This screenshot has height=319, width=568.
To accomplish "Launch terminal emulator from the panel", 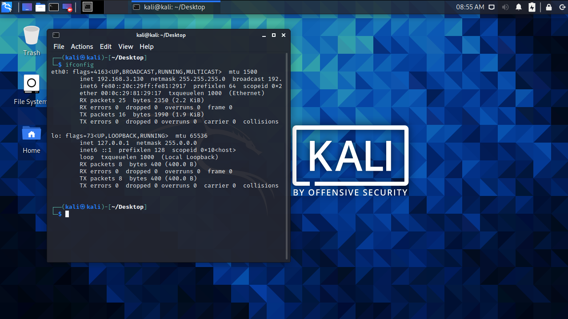I will (54, 7).
